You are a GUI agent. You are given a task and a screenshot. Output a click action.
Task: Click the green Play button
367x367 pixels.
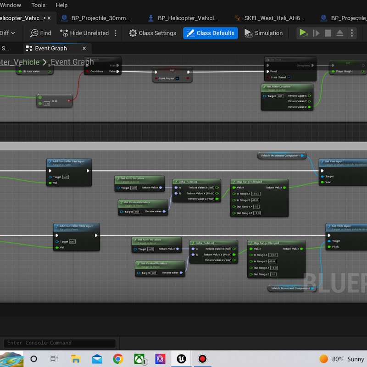click(x=304, y=33)
